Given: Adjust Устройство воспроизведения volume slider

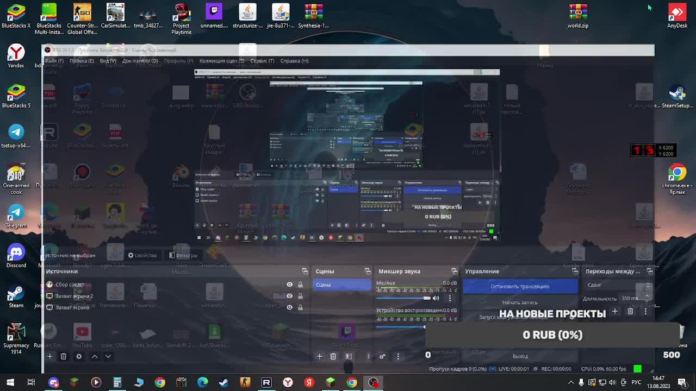Looking at the screenshot, I should pyautogui.click(x=401, y=326).
